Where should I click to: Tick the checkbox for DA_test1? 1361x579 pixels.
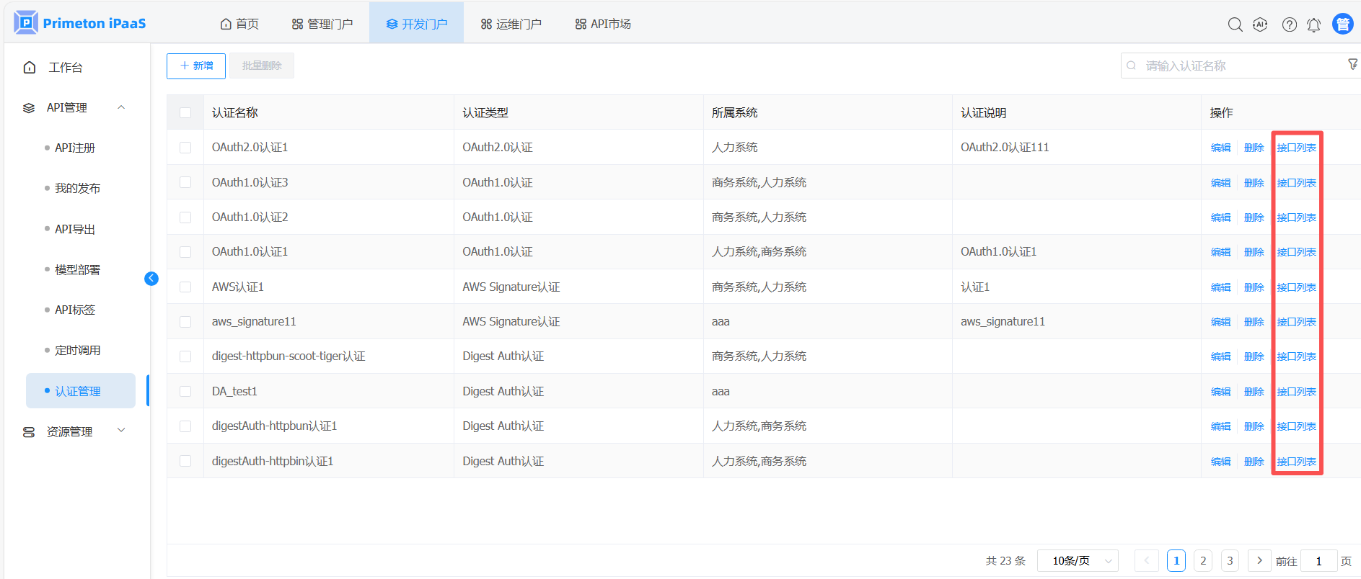coord(185,392)
